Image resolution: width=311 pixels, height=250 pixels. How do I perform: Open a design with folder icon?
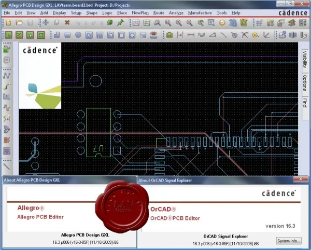[x=19, y=23]
